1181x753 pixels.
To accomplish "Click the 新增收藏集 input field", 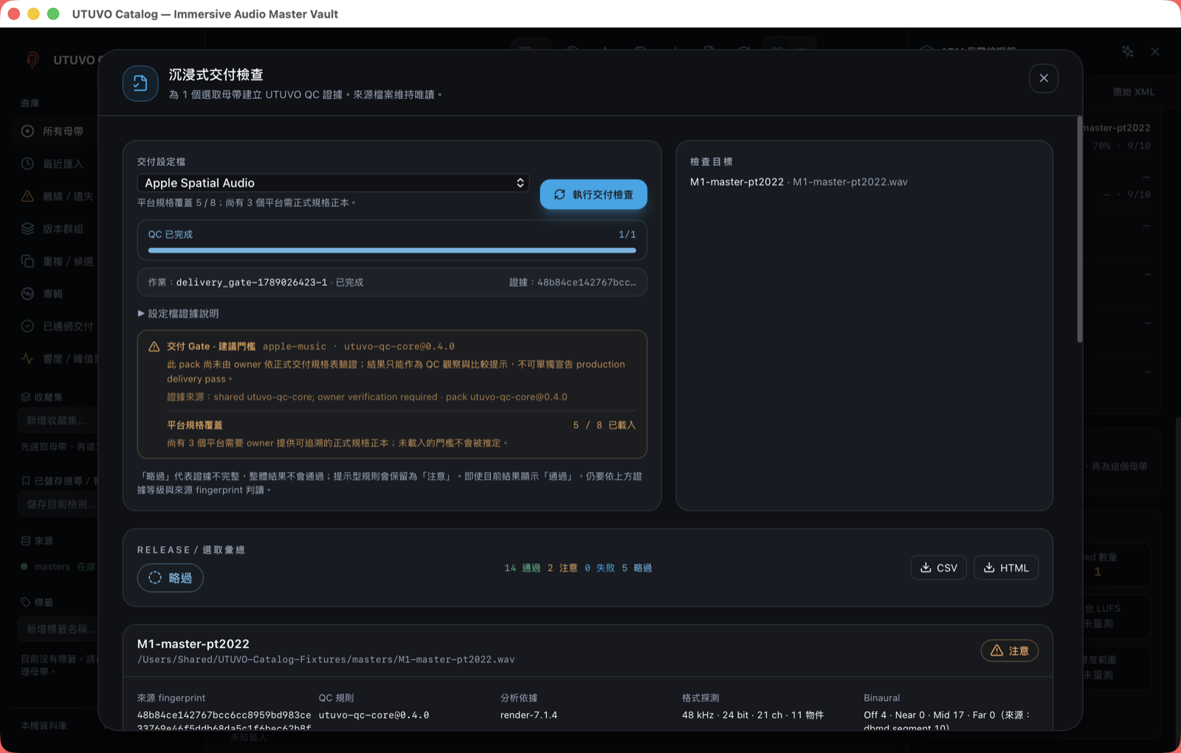I will (58, 420).
